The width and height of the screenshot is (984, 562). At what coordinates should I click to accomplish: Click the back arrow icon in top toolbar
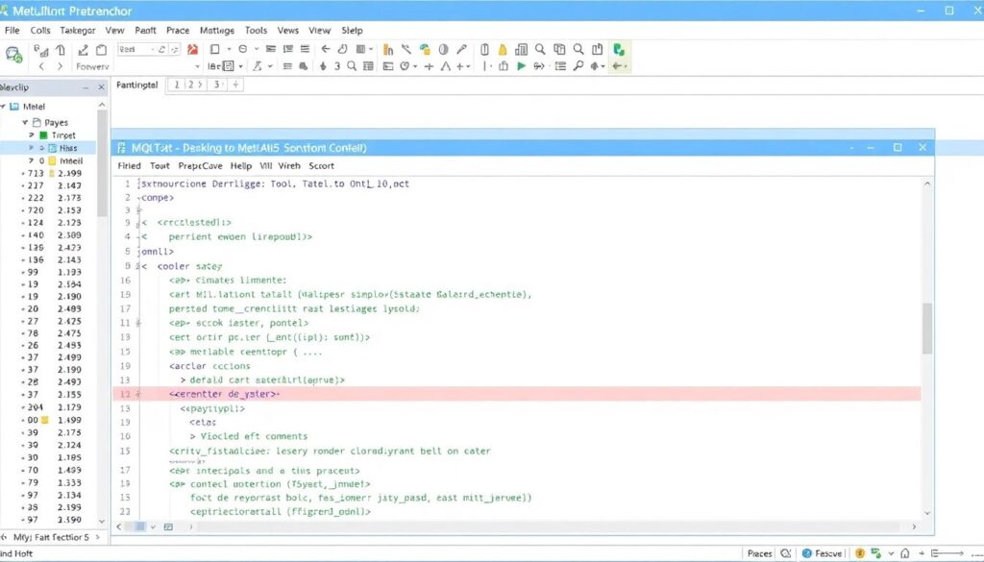pos(327,49)
